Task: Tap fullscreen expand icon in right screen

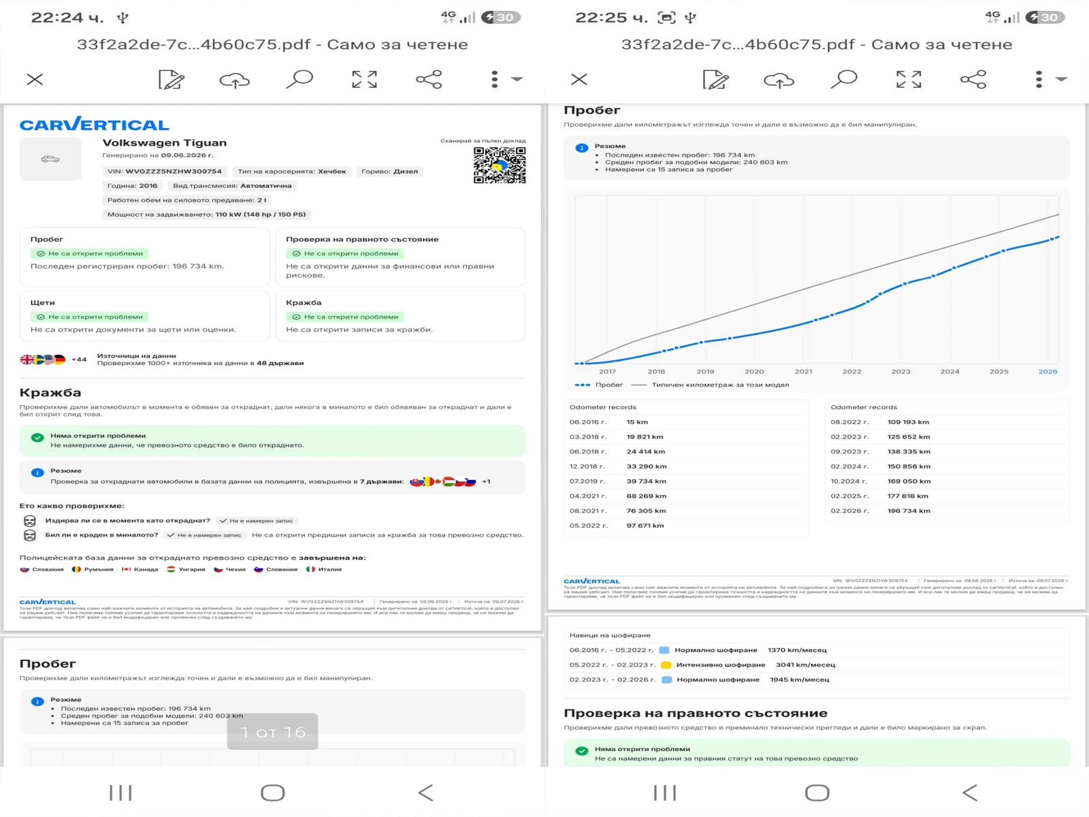Action: pos(909,79)
